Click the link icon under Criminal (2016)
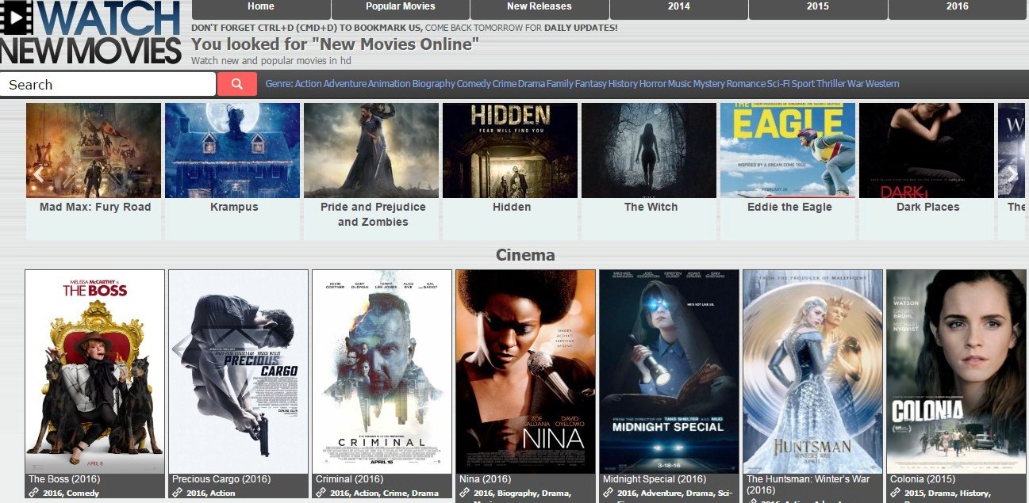The image size is (1029, 503). point(321,493)
